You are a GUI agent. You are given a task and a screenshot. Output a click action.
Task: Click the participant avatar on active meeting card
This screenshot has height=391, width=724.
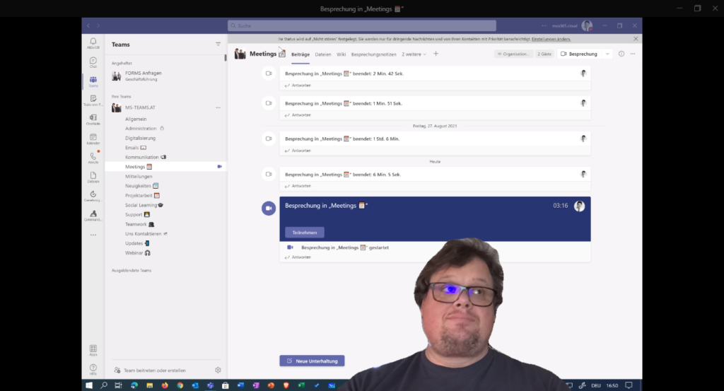tap(580, 206)
